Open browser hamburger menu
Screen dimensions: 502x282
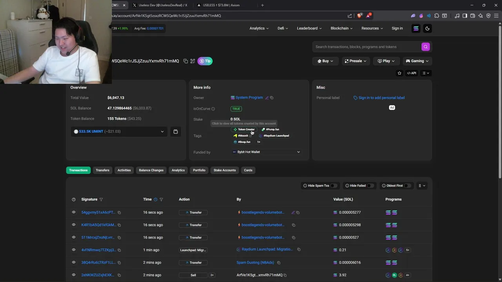pyautogui.click(x=496, y=16)
